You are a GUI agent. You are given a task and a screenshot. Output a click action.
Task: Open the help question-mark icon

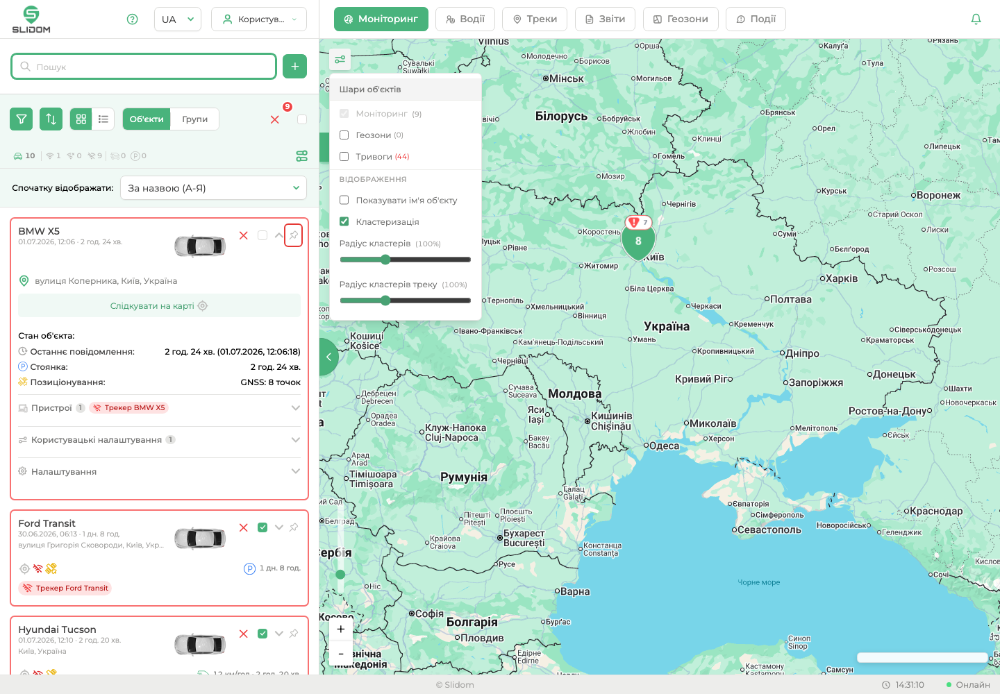tap(133, 19)
